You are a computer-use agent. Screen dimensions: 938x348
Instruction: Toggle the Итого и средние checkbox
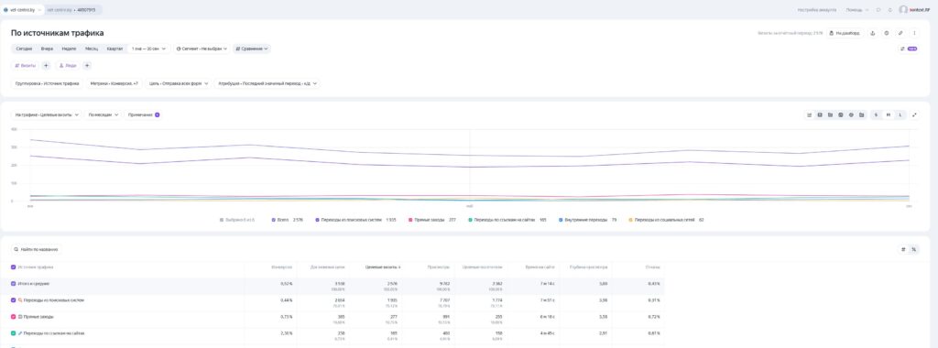click(x=14, y=283)
